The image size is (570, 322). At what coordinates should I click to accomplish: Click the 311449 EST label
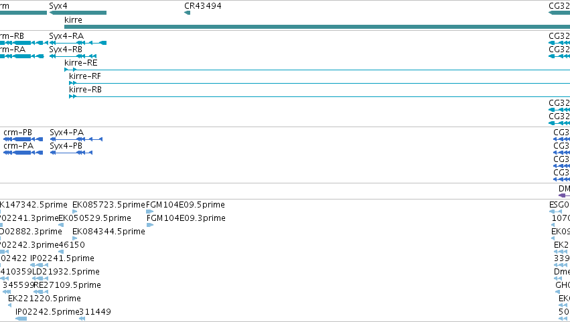pos(95,312)
